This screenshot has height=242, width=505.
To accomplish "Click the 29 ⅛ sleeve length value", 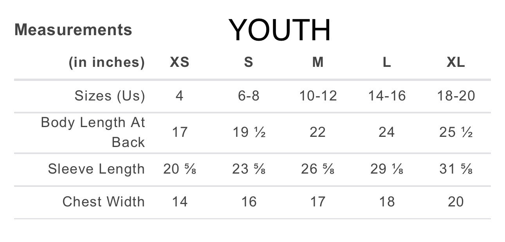I will click(387, 169).
